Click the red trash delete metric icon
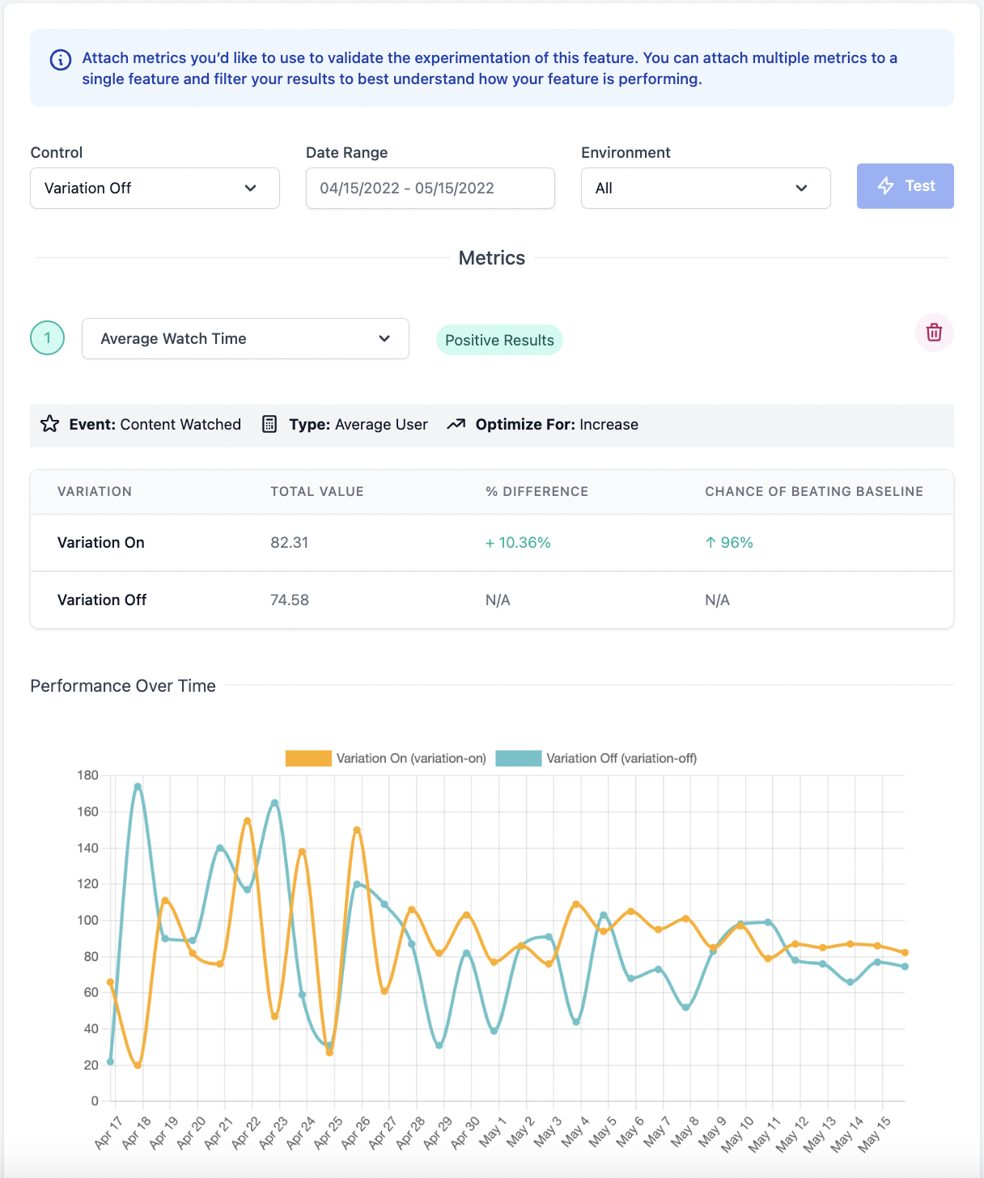 (x=934, y=333)
